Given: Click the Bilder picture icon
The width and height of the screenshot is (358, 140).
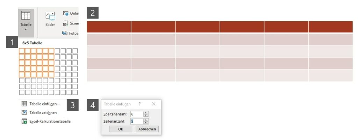Looking at the screenshot, I should 50,16.
